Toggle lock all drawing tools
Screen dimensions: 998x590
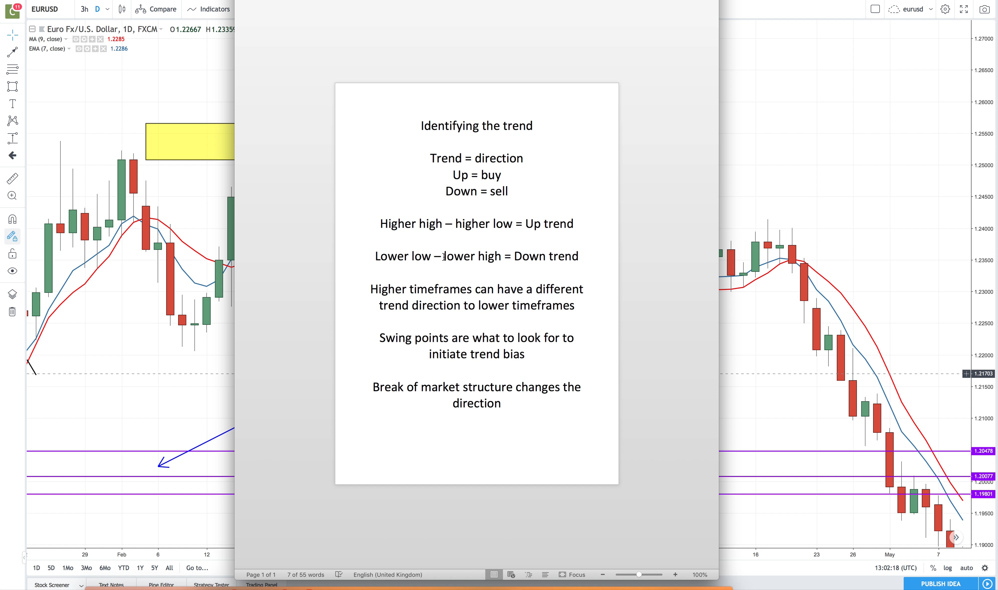[12, 254]
